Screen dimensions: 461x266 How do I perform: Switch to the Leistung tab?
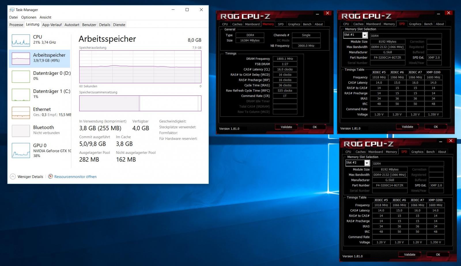[33, 24]
